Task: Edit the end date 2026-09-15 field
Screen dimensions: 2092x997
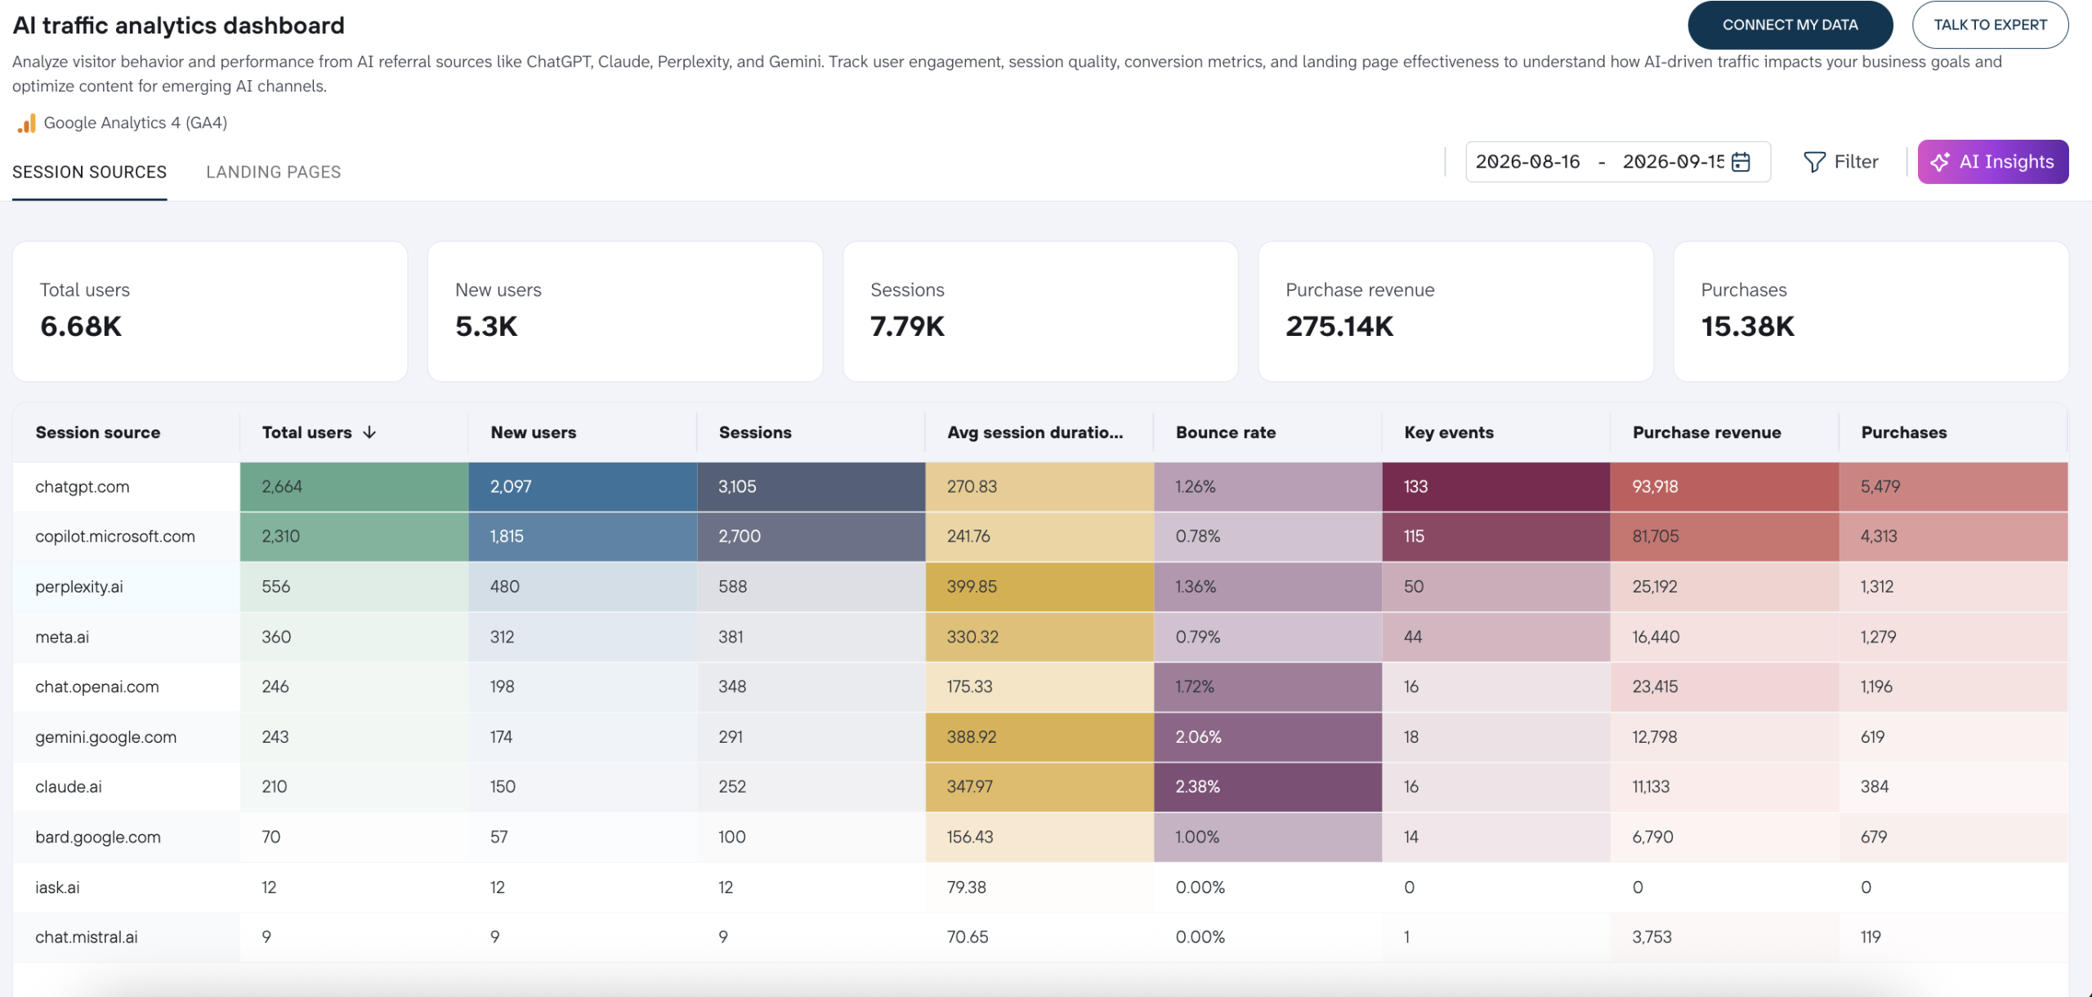Action: [1673, 162]
